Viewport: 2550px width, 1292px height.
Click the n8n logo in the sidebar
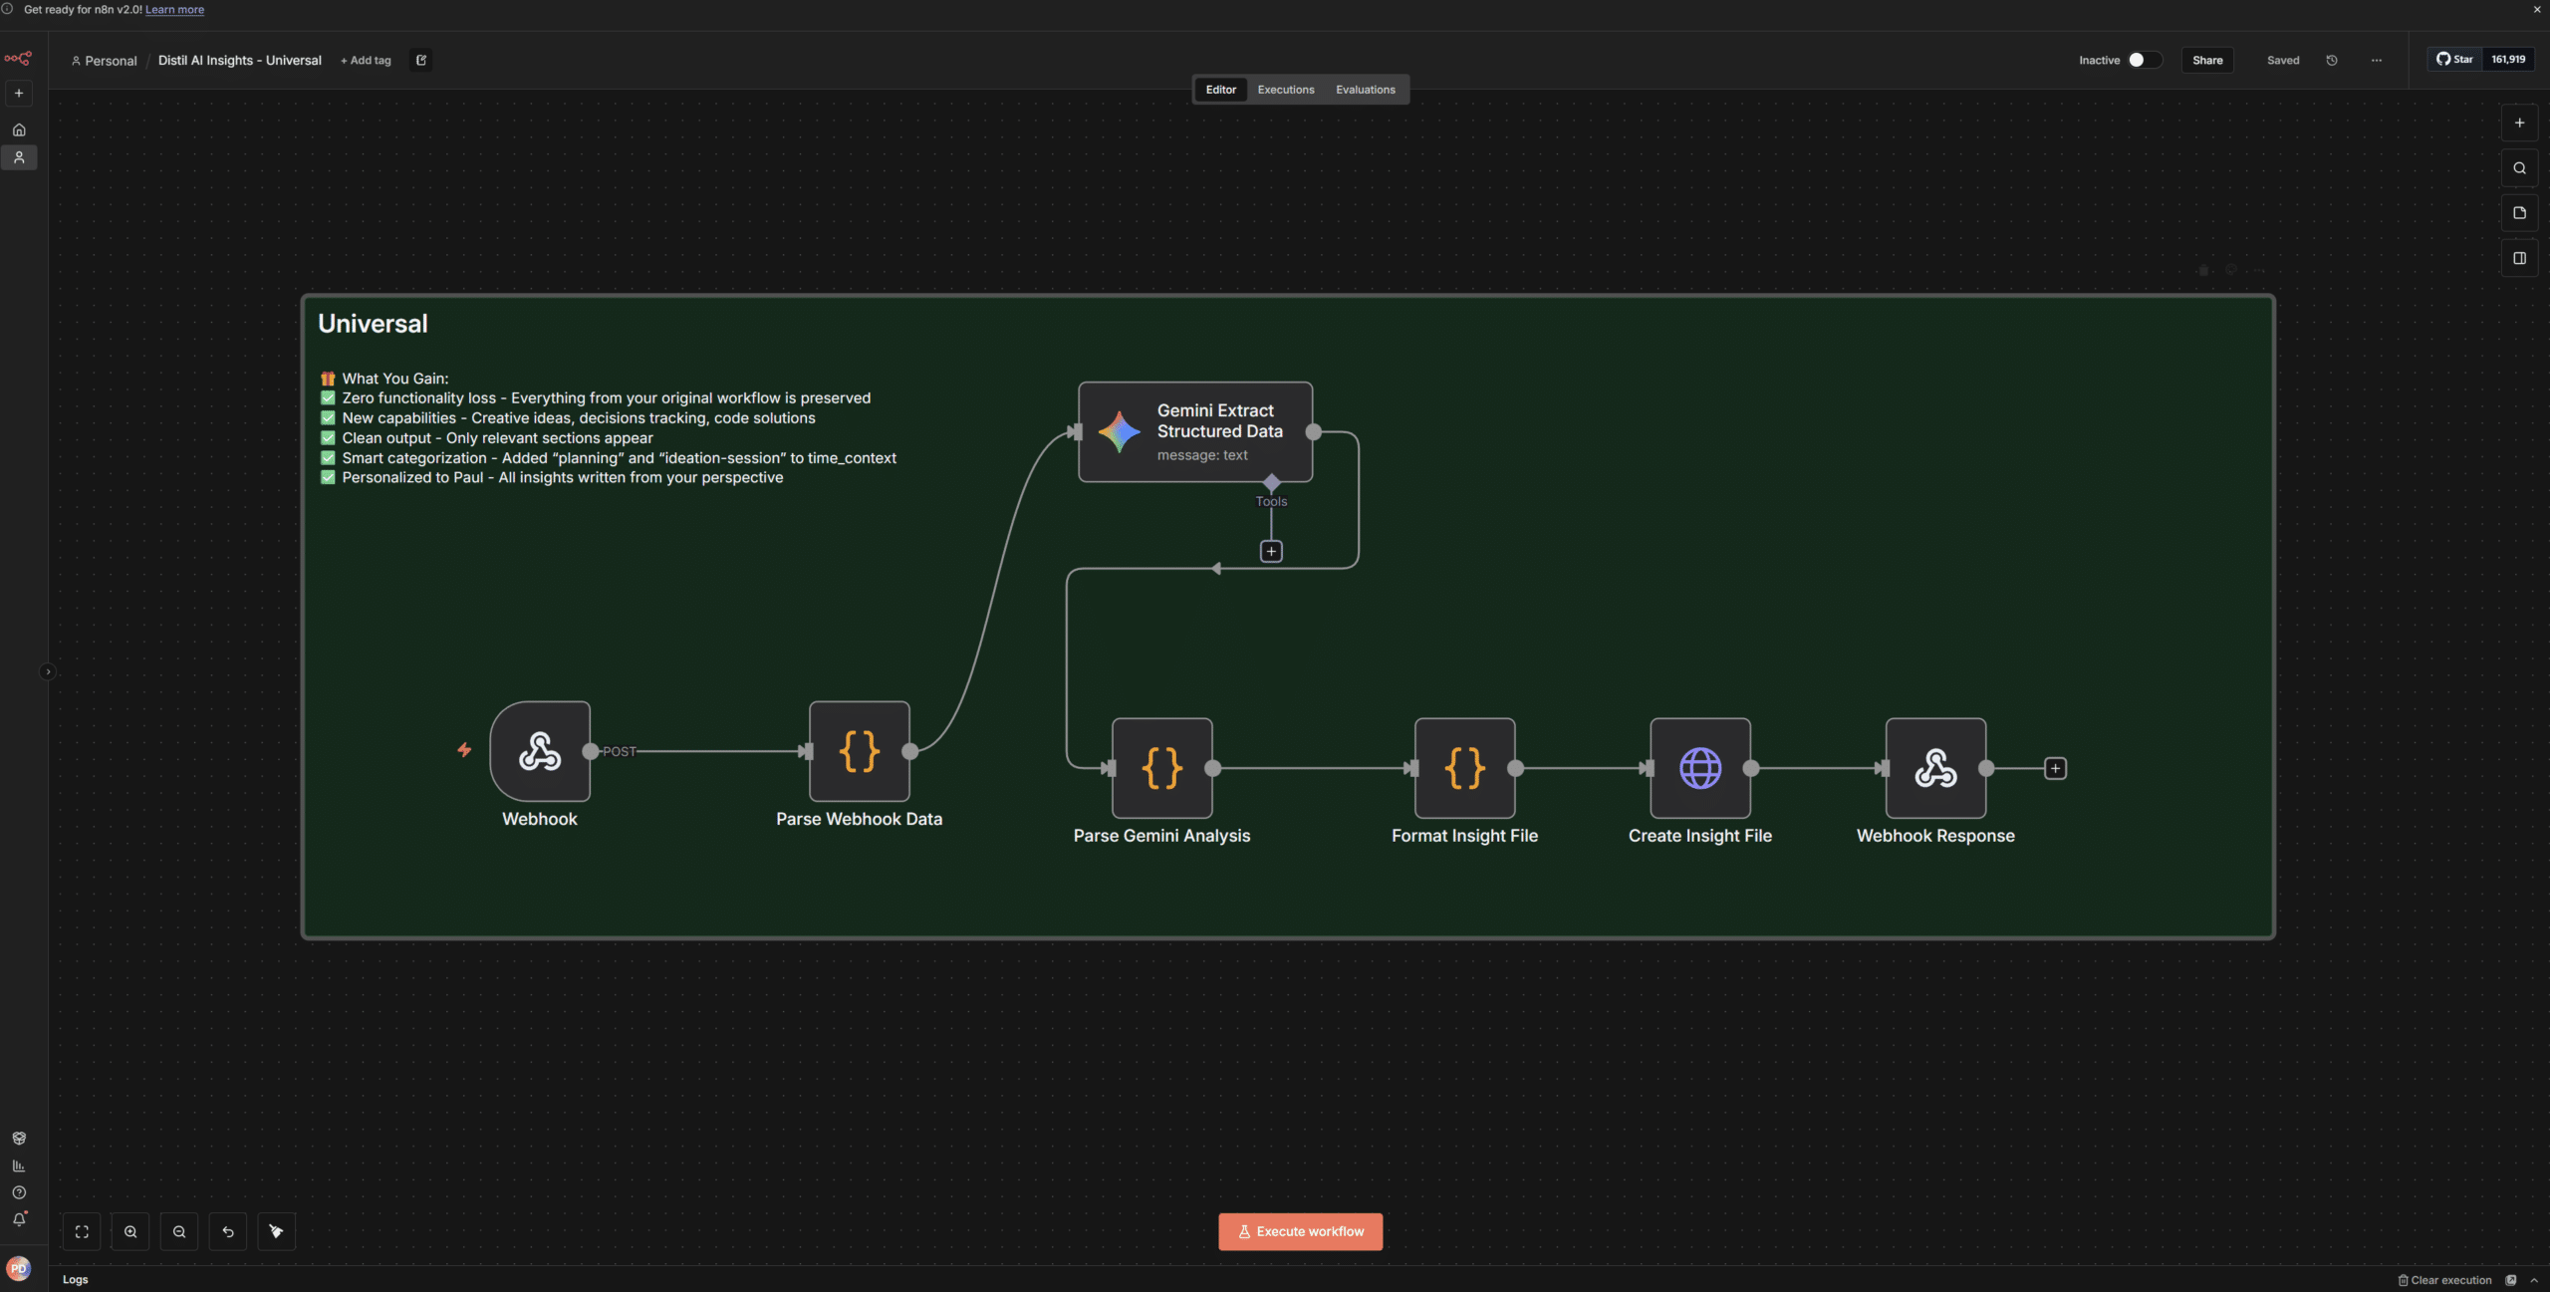tap(18, 59)
